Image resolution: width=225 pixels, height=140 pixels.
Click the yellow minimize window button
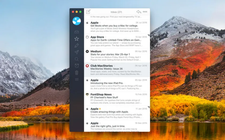(77, 12)
